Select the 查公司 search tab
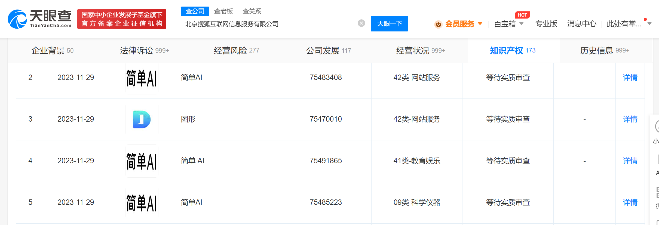Viewport: 659px width, 225px height. pyautogui.click(x=195, y=11)
